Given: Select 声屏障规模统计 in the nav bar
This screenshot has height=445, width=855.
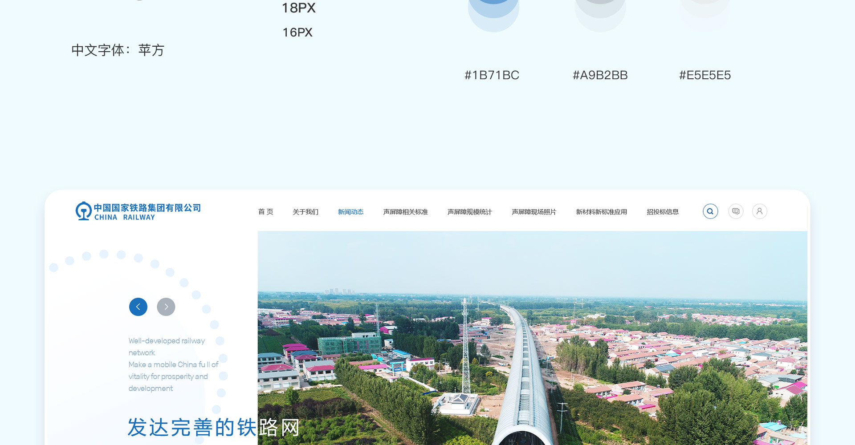Looking at the screenshot, I should 469,212.
